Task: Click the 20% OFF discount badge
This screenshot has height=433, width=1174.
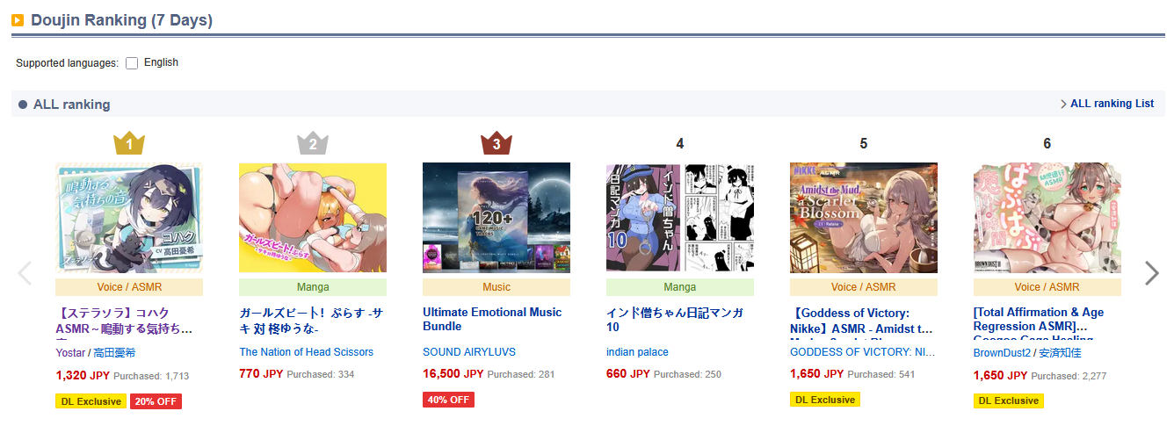Action: (156, 401)
